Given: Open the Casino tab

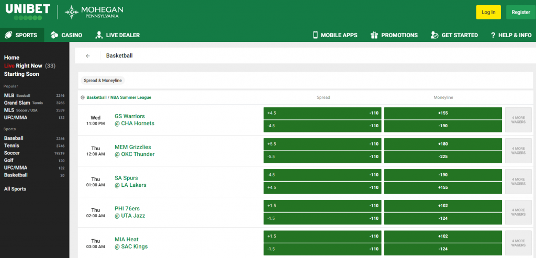Looking at the screenshot, I should click(66, 35).
